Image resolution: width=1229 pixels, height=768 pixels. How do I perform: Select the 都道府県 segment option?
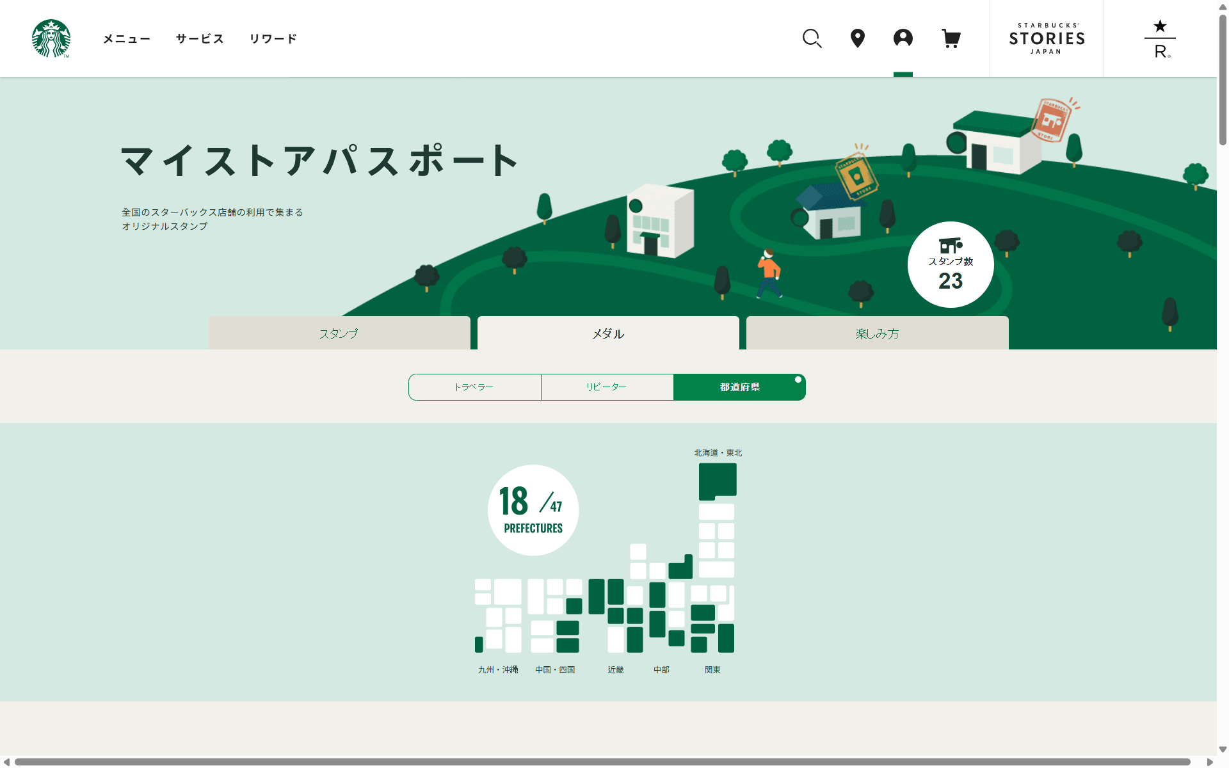739,387
